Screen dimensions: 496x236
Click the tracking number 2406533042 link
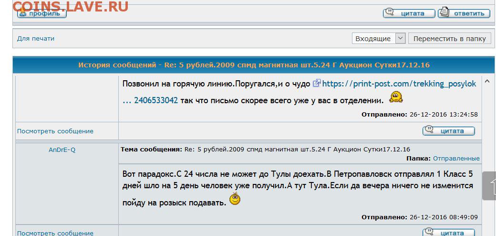click(x=156, y=100)
